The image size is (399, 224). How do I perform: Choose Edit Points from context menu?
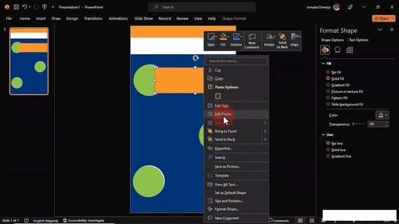(x=237, y=114)
